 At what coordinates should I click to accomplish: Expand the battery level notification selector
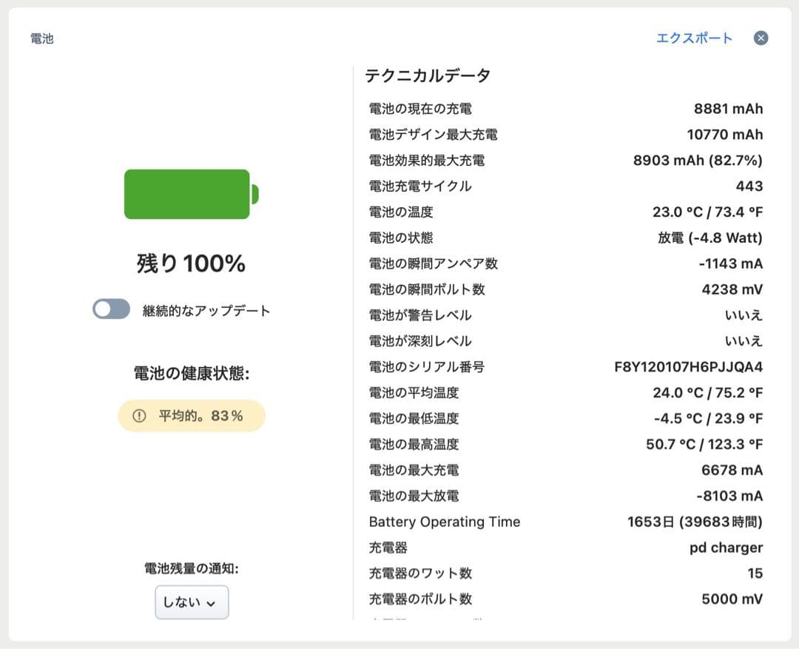point(191,602)
